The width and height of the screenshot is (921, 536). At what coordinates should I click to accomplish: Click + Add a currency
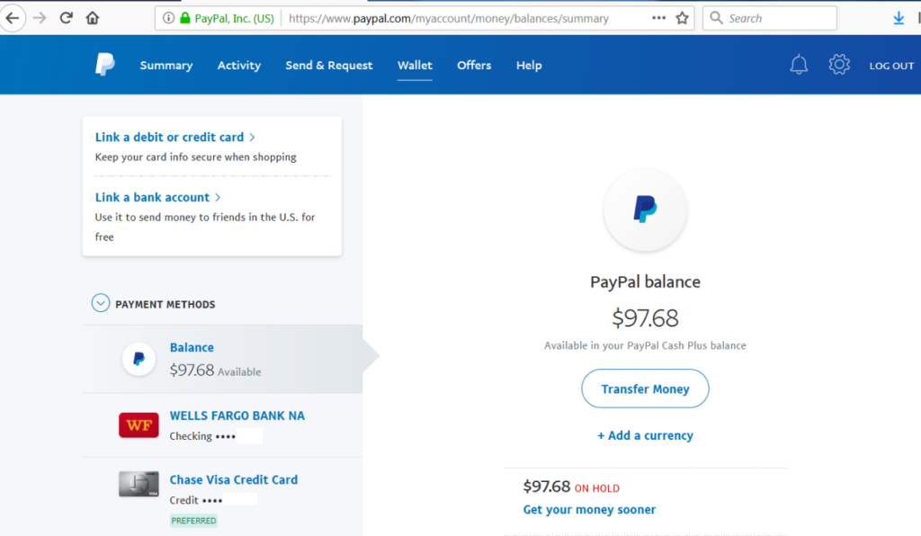pyautogui.click(x=645, y=435)
